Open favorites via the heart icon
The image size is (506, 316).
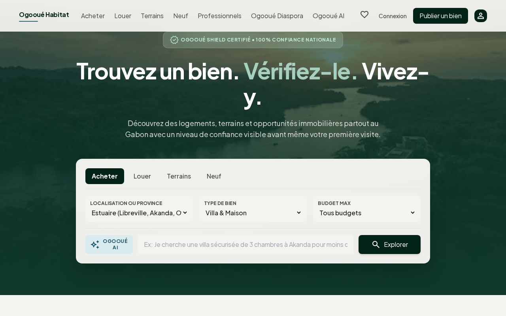pyautogui.click(x=364, y=15)
